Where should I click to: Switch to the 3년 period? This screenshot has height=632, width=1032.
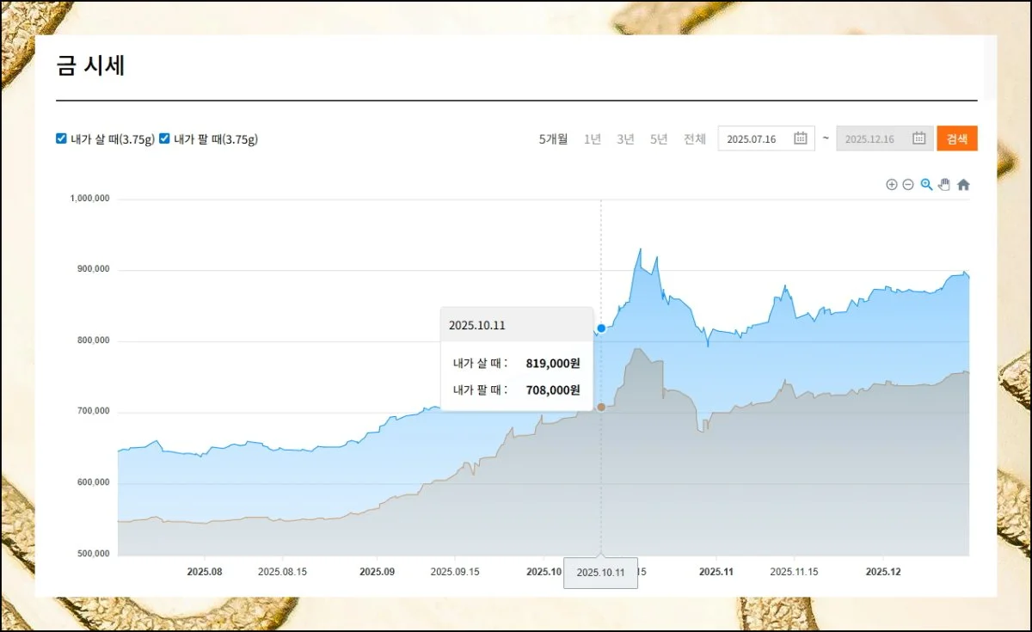625,139
